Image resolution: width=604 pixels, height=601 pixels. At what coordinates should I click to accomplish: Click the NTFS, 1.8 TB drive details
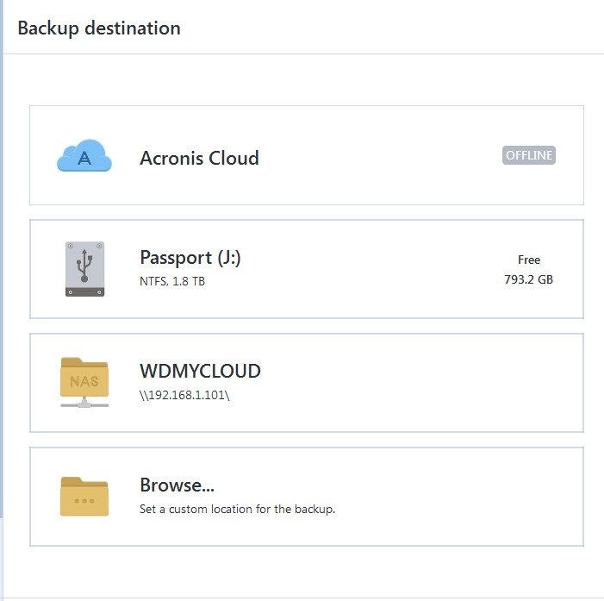172,281
